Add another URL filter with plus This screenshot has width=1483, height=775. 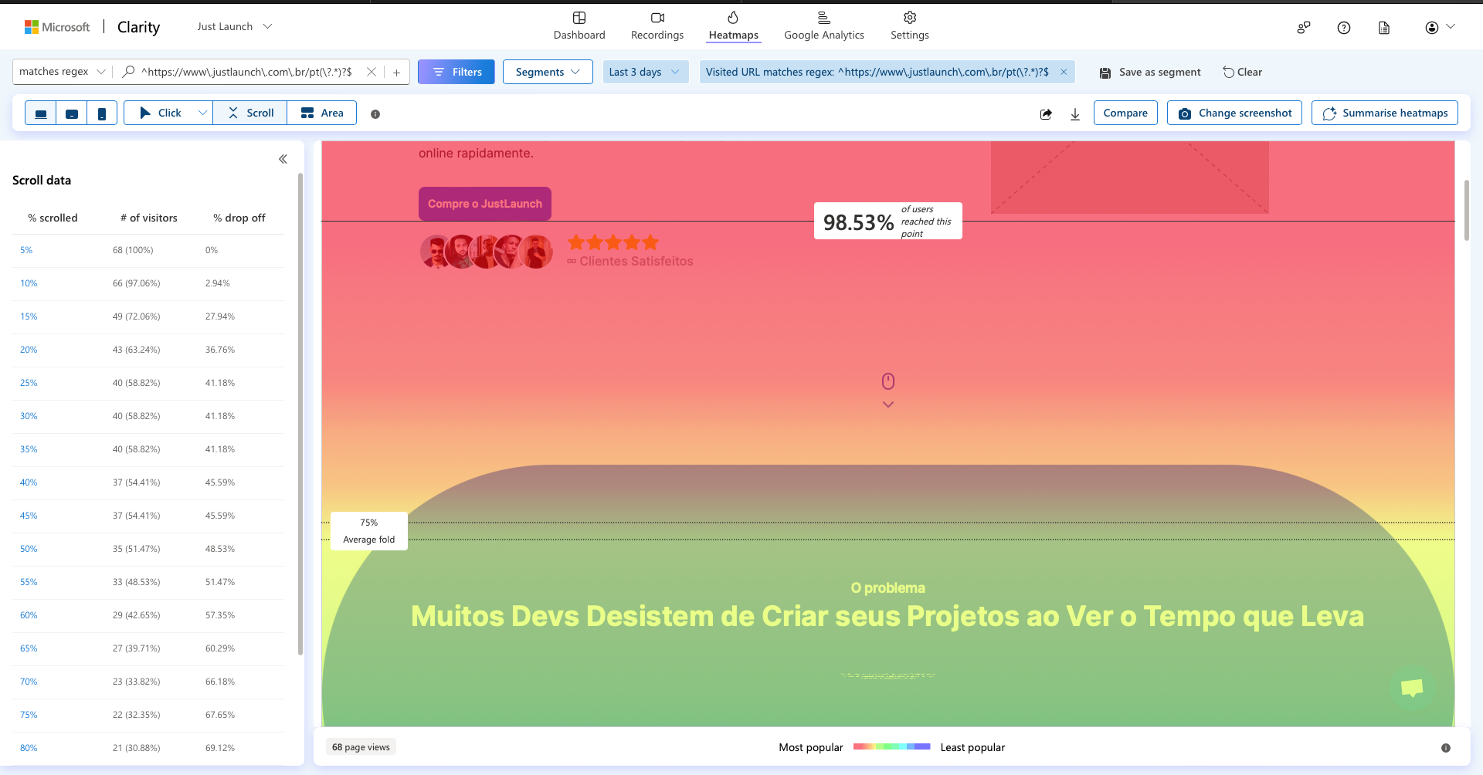coord(396,72)
